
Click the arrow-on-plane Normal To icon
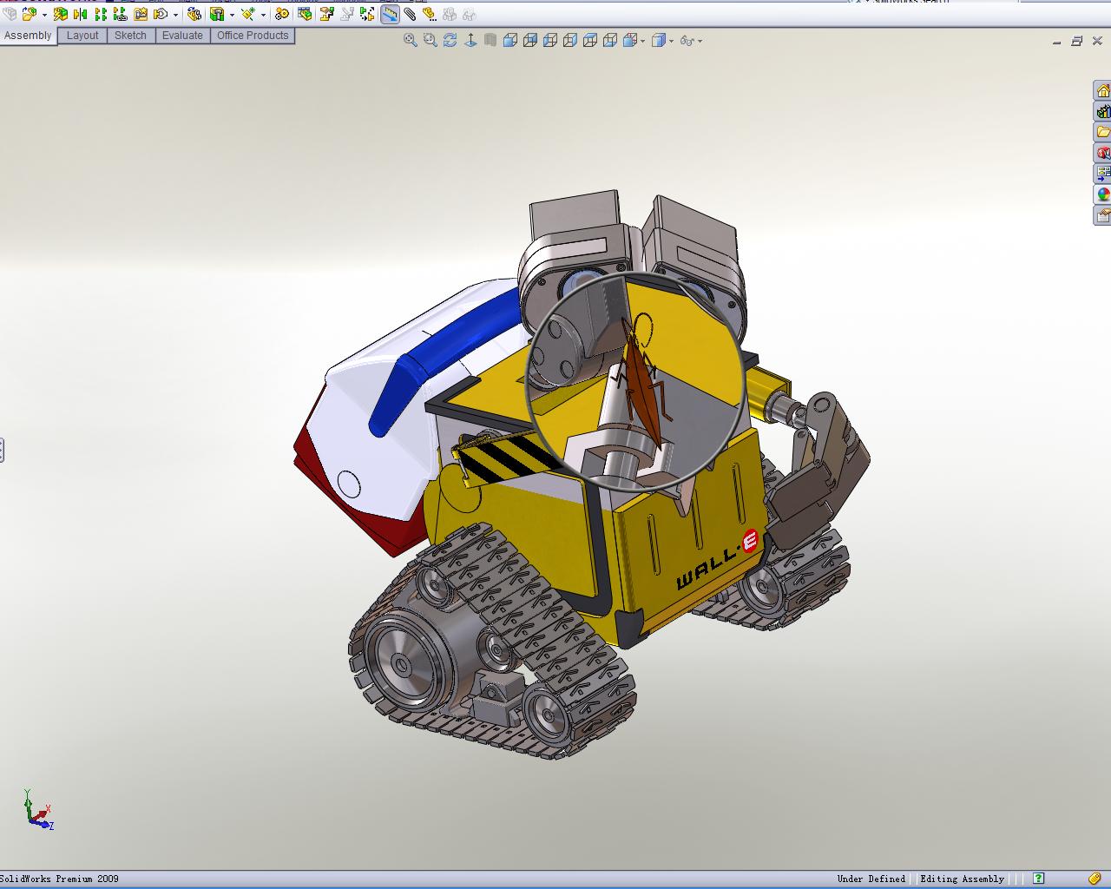tap(470, 40)
